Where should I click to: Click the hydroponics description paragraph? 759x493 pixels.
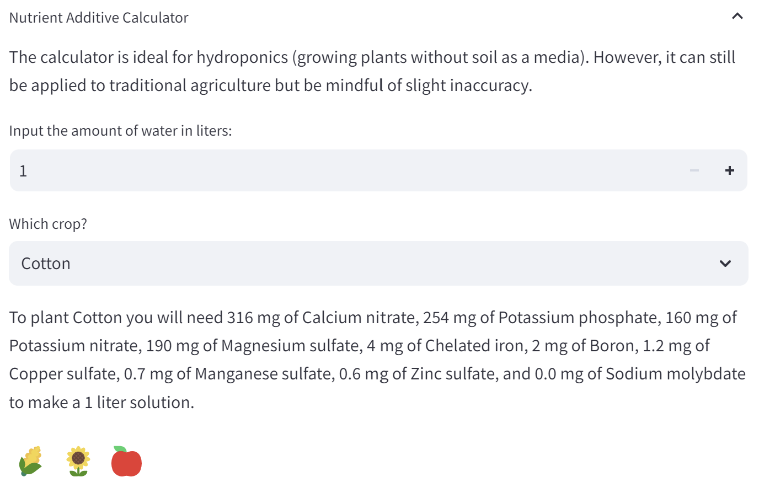[x=372, y=71]
